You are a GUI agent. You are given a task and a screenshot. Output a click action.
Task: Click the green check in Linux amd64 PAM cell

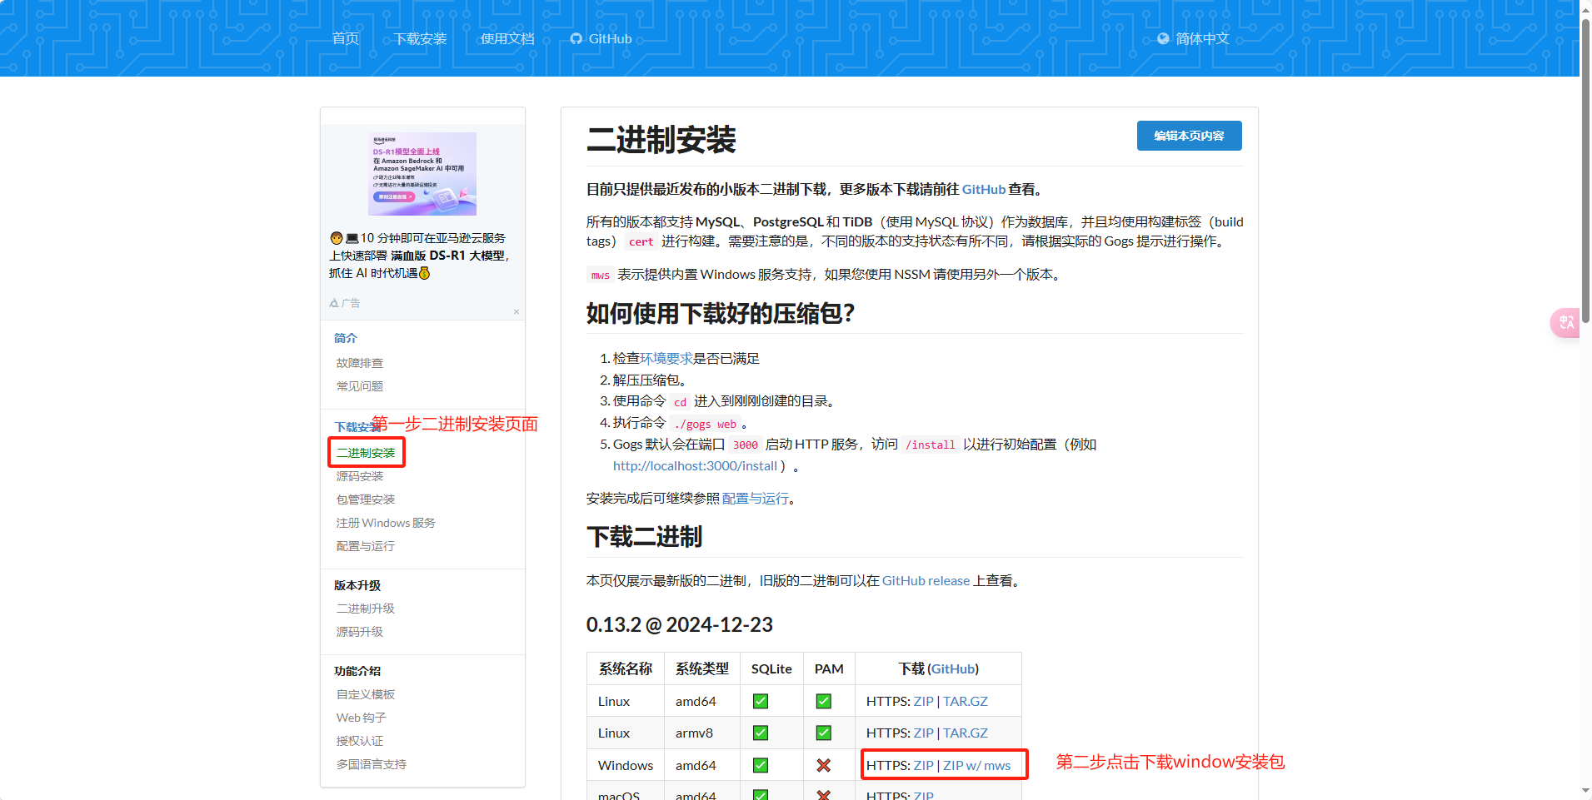tap(823, 701)
